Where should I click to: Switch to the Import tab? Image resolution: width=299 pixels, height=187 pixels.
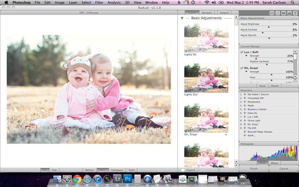pos(224,13)
